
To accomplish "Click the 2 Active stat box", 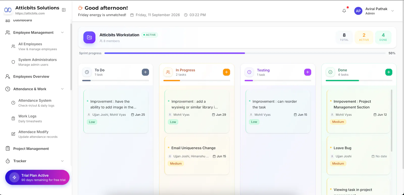I will 364,37.
